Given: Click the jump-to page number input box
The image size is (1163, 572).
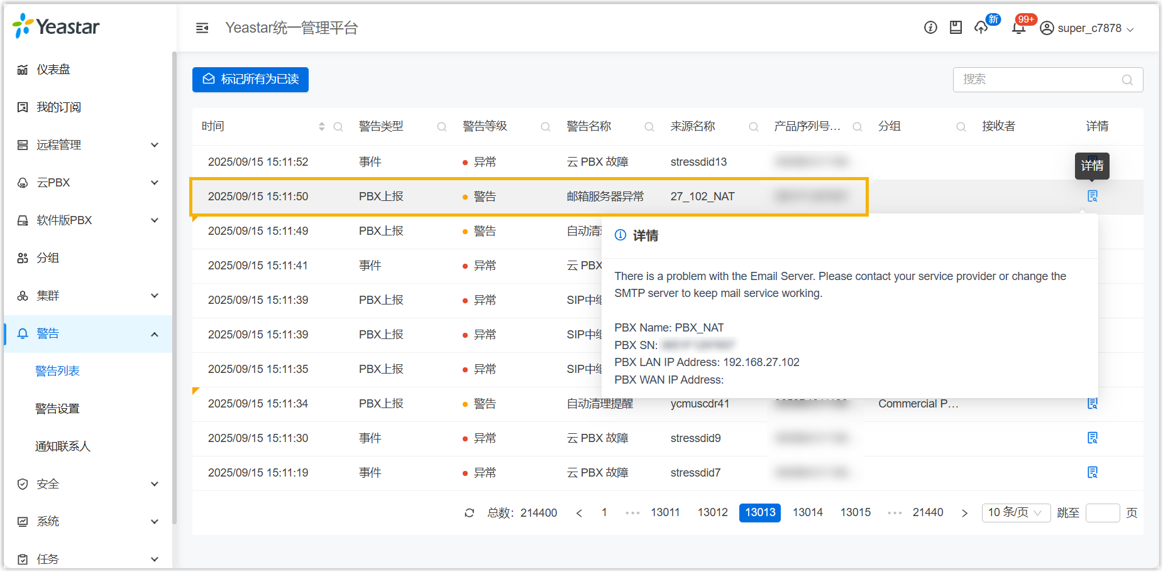Looking at the screenshot, I should (1102, 513).
